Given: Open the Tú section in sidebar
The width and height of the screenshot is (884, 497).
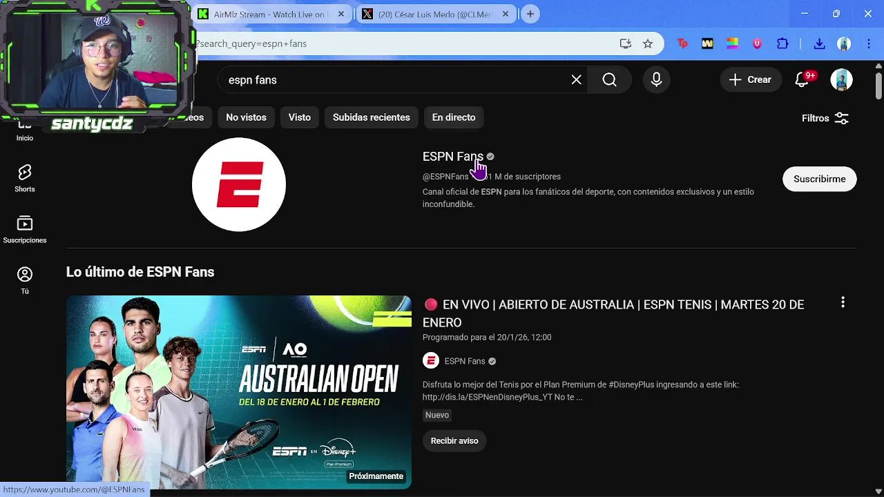Looking at the screenshot, I should 25,281.
